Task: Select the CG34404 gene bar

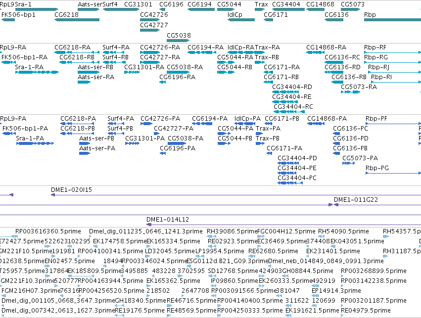Action: tap(288, 9)
